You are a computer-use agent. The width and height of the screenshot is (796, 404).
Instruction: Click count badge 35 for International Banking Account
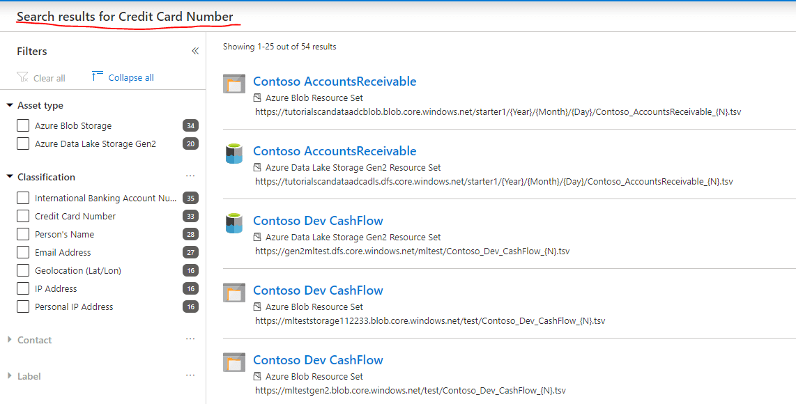tap(190, 198)
